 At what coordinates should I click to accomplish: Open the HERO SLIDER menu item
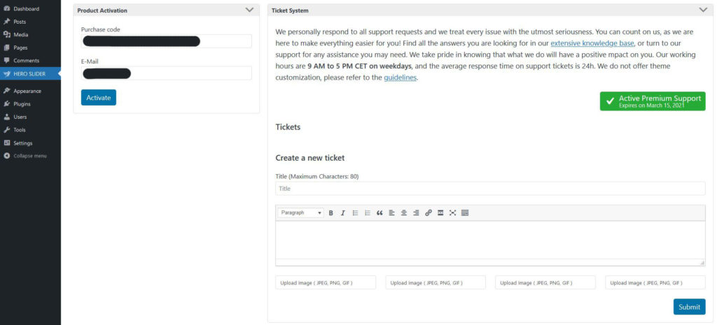30,73
